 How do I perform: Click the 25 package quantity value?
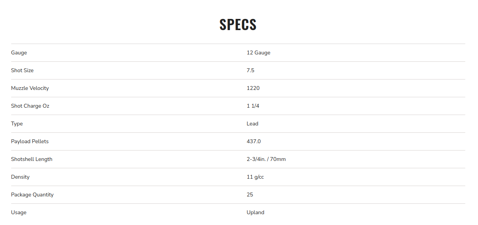[x=250, y=195]
